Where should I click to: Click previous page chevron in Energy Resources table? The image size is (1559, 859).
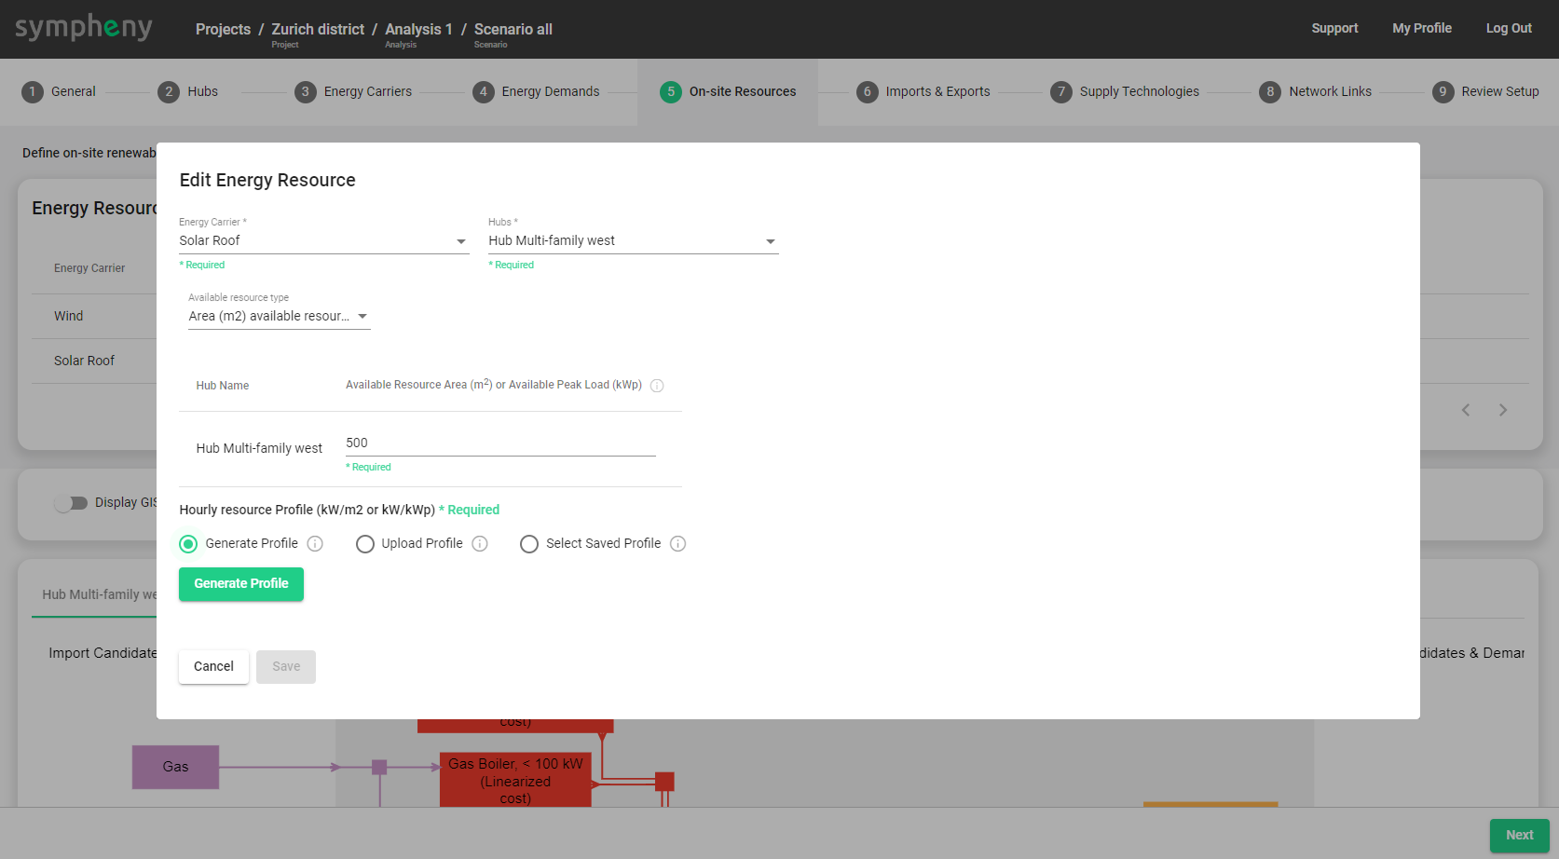pos(1466,410)
